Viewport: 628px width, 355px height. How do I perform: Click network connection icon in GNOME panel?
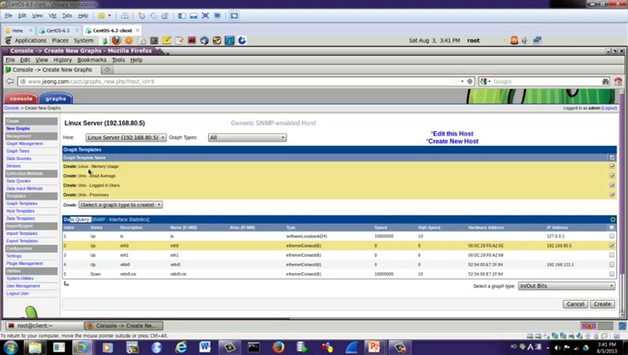coord(538,40)
